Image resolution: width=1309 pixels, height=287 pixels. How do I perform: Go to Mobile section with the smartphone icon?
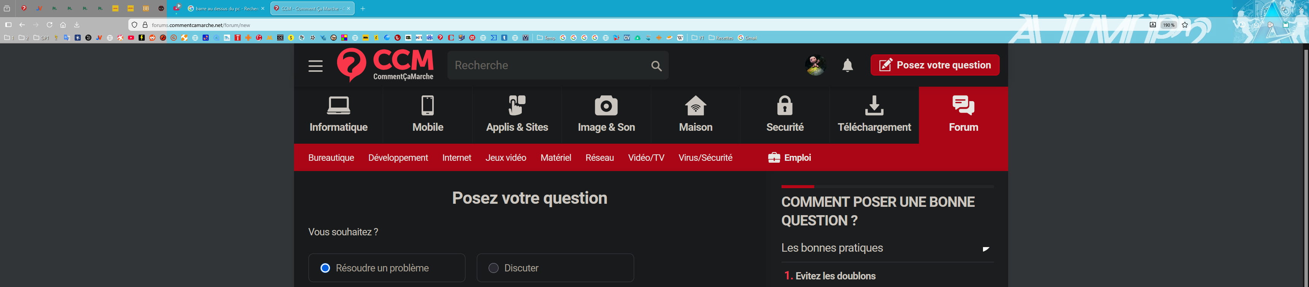coord(427,114)
